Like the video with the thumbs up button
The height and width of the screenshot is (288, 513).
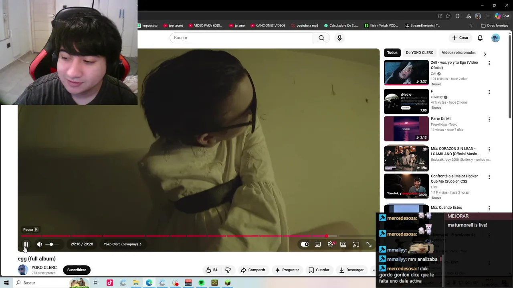[211, 270]
